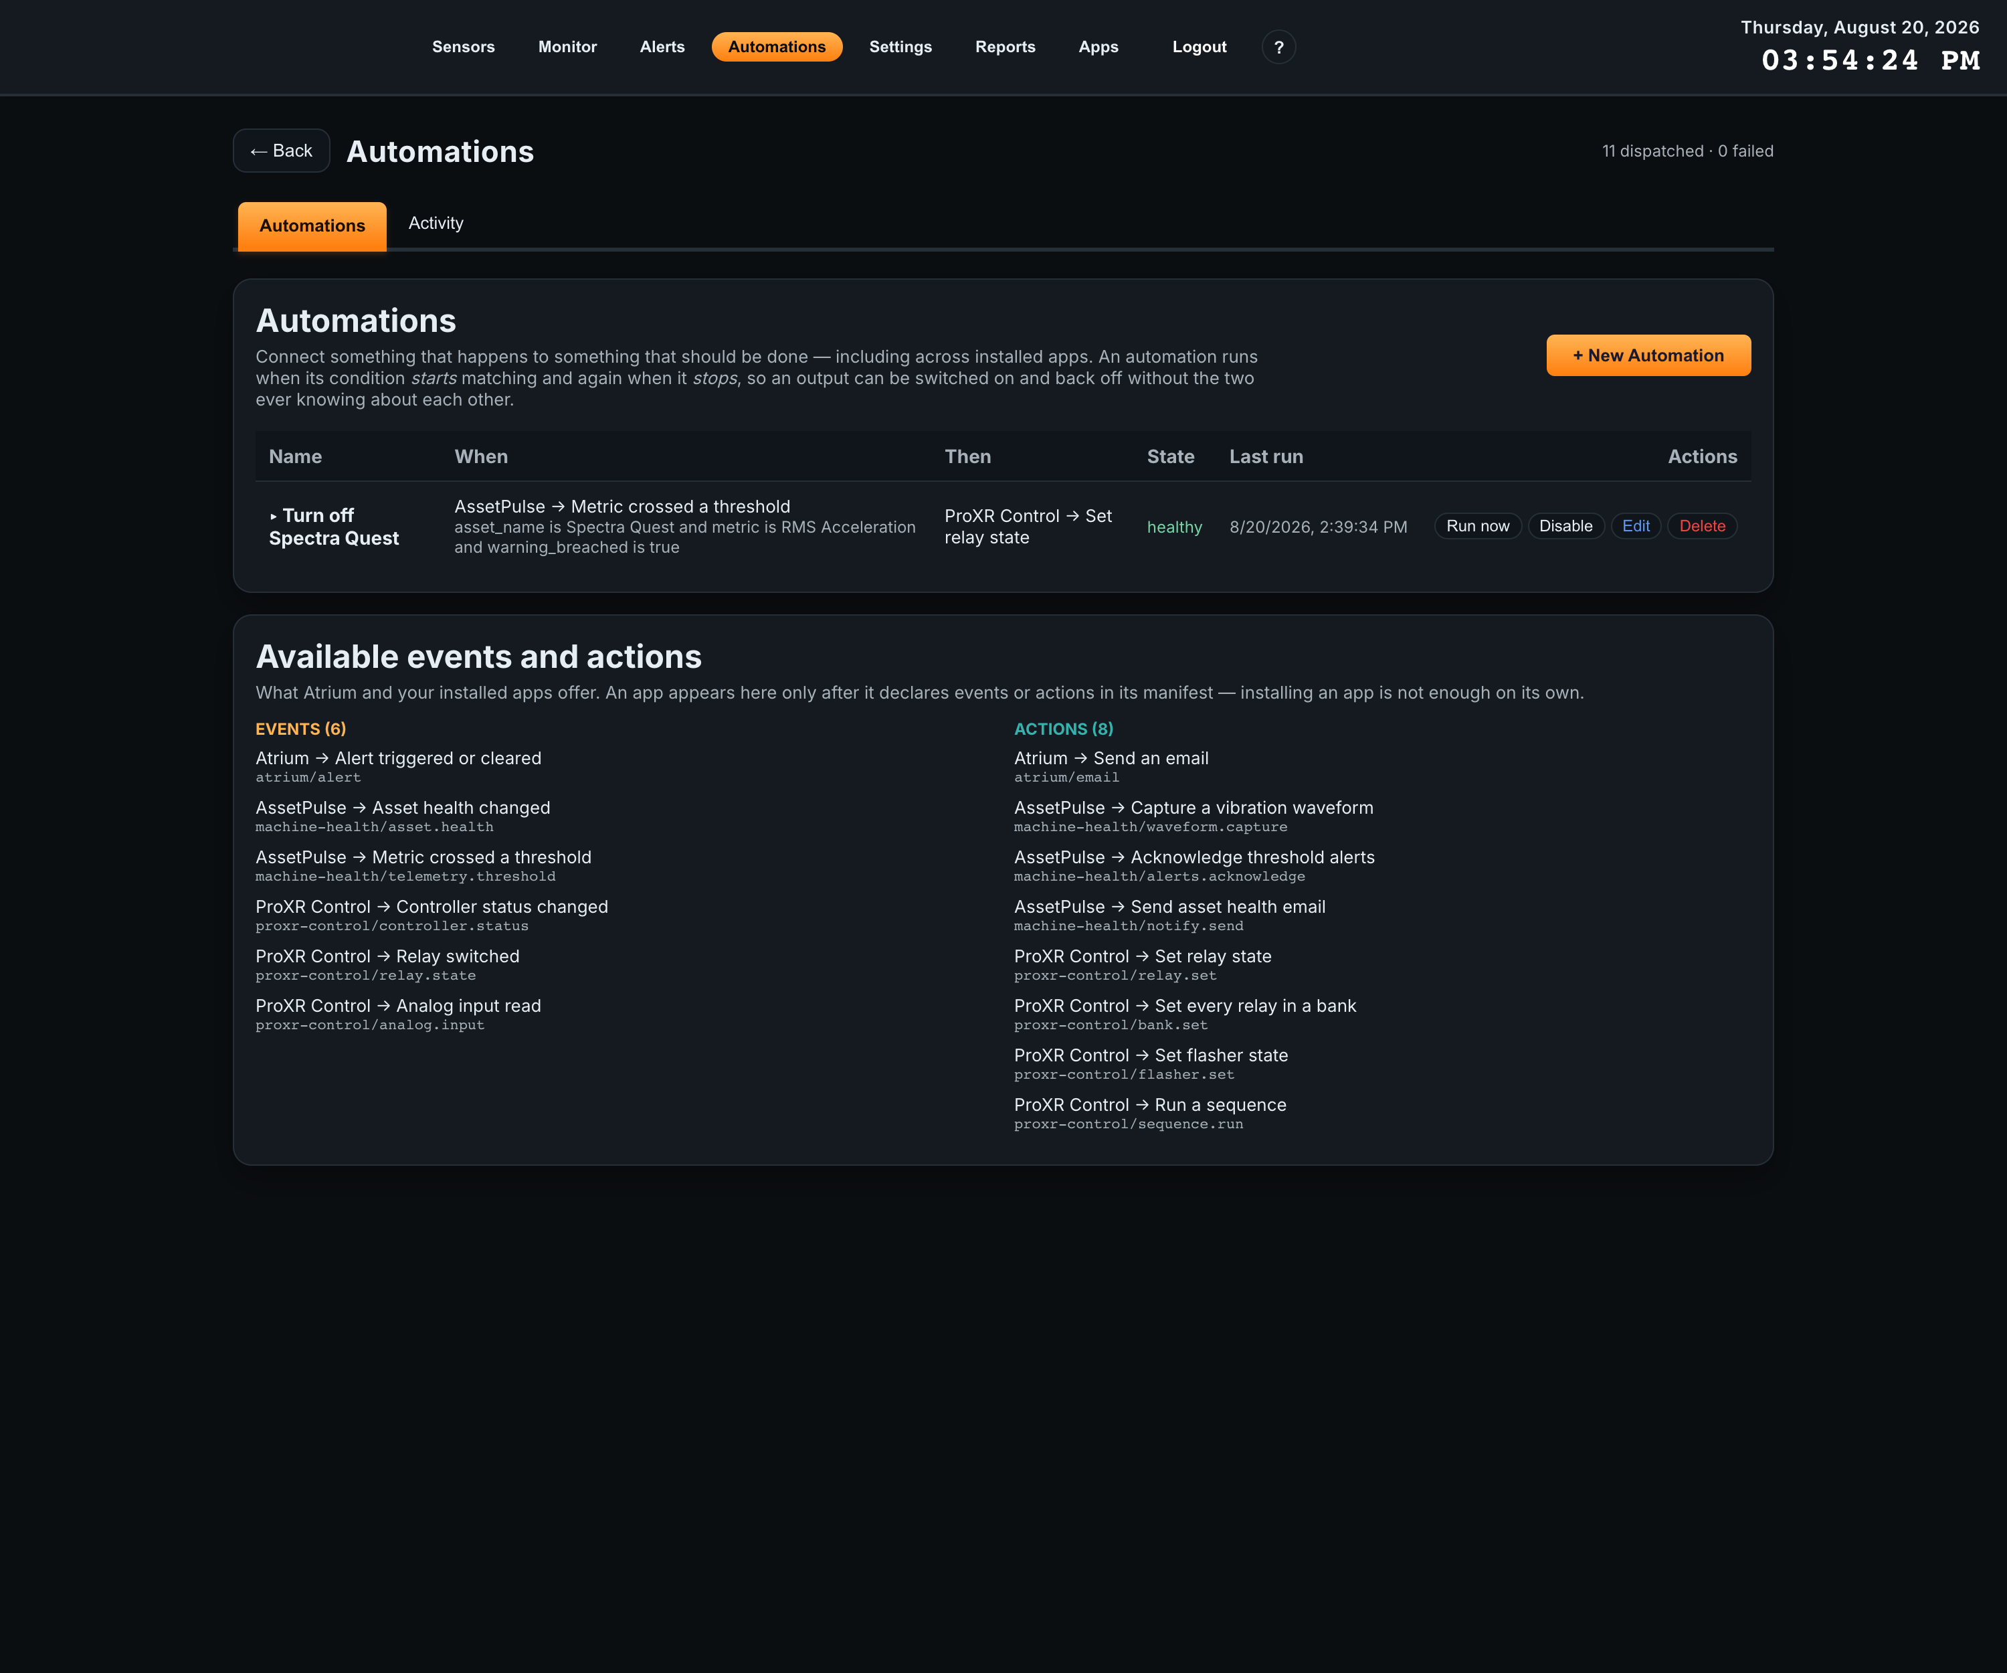
Task: Click the Controller status changed event
Action: tap(431, 907)
